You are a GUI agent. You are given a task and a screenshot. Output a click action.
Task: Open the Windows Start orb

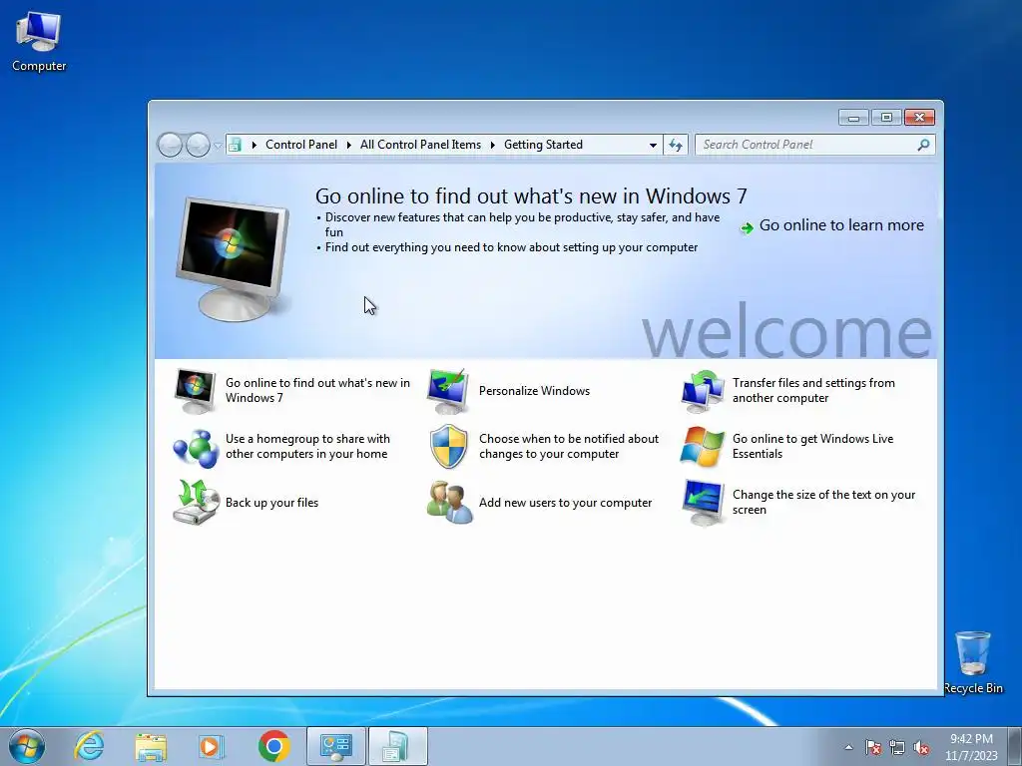[26, 746]
